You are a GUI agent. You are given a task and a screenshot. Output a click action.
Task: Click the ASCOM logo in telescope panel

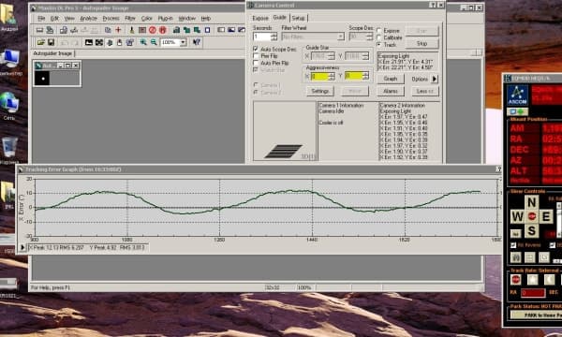(517, 95)
